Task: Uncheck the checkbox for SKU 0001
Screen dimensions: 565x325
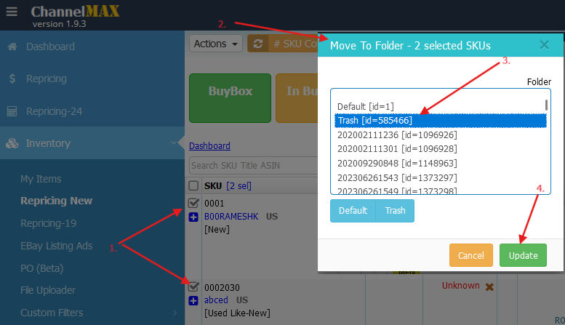Action: 193,203
